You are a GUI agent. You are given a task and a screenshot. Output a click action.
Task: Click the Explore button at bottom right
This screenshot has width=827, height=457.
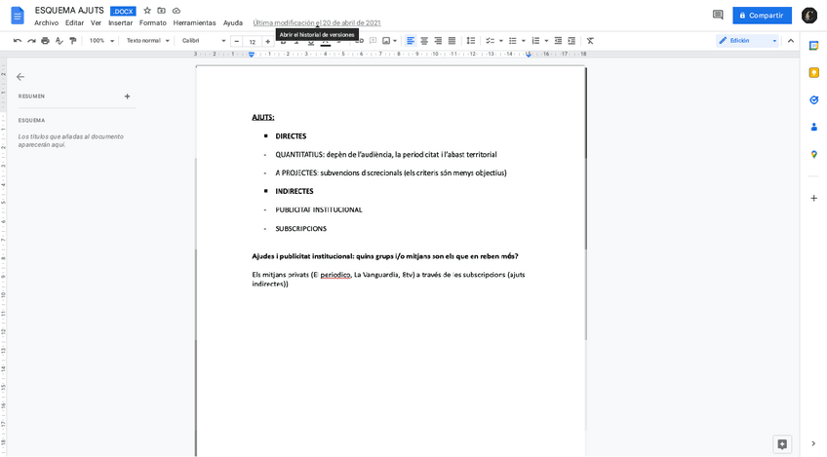(x=782, y=444)
